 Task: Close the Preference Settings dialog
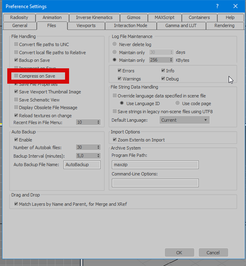235,6
